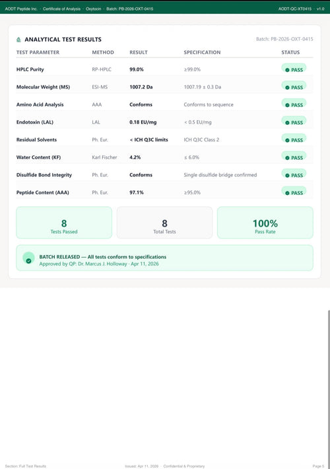The height and width of the screenshot is (469, 330).
Task: Click the PASS badge for Endotoxin (LAL)
Action: (294, 122)
